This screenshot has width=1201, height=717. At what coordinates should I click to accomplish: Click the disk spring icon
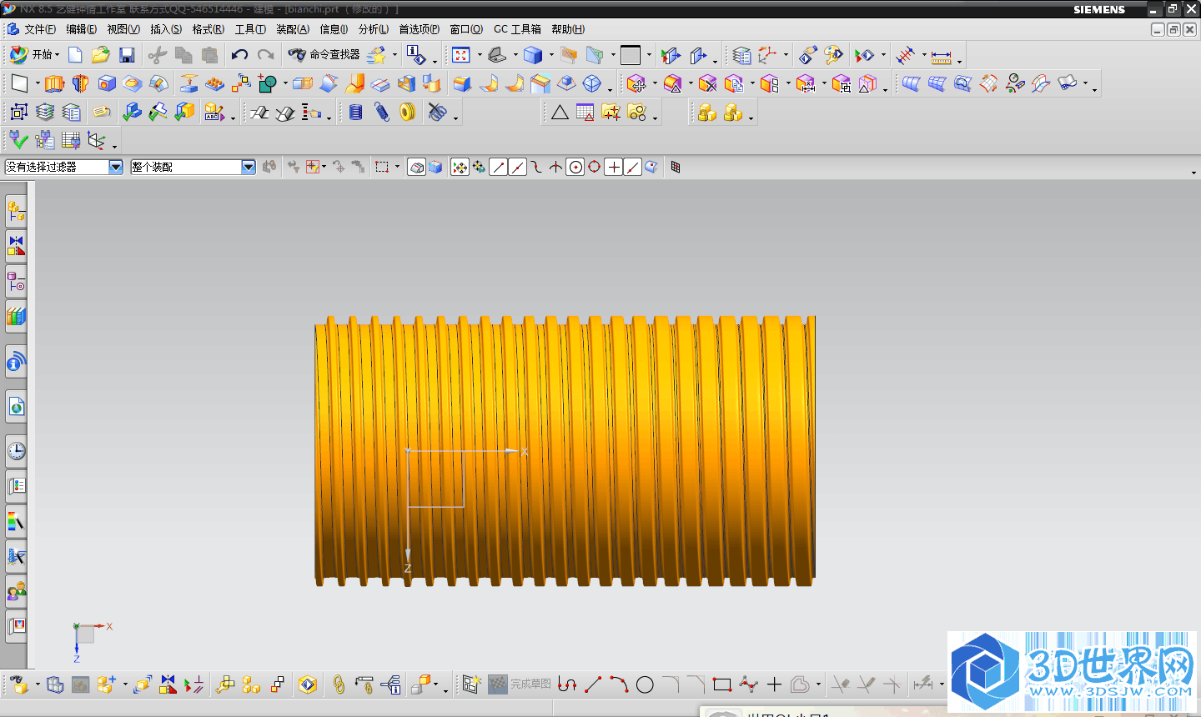point(407,112)
